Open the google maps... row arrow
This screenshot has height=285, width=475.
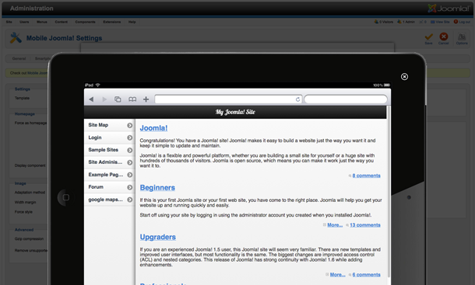click(130, 200)
